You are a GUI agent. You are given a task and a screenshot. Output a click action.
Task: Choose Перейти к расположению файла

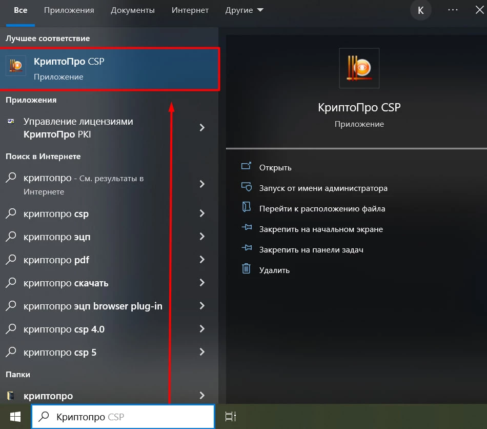[x=322, y=209]
